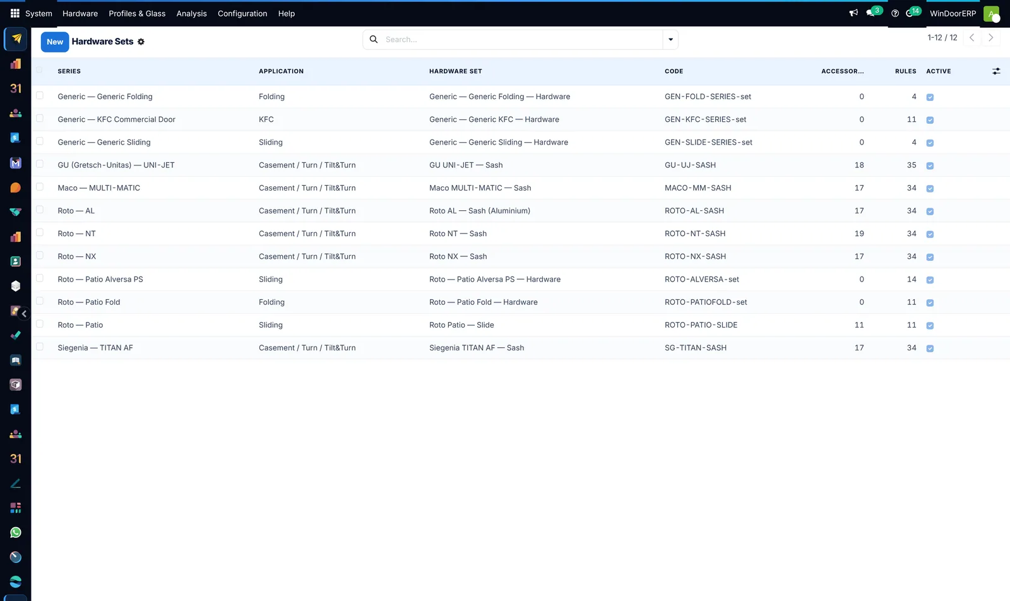Image resolution: width=1010 pixels, height=601 pixels.
Task: Open the WhatsApp app icon
Action: tap(16, 533)
